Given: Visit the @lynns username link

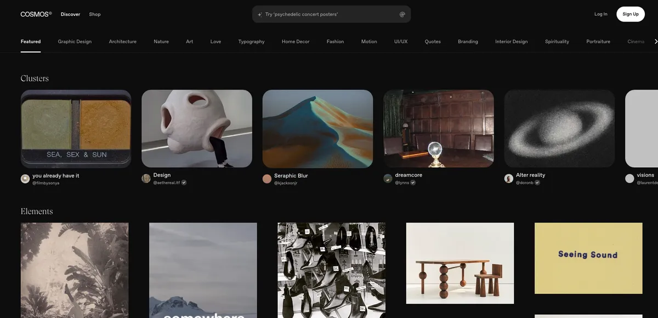Looking at the screenshot, I should pyautogui.click(x=402, y=182).
